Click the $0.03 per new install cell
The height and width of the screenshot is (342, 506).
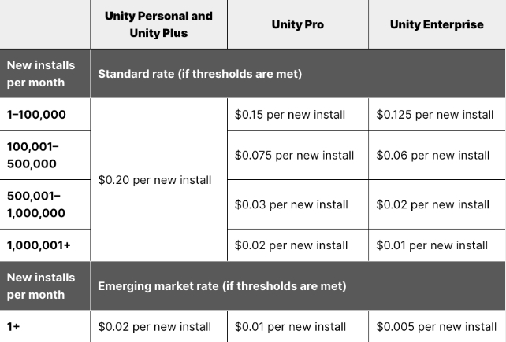click(x=291, y=204)
